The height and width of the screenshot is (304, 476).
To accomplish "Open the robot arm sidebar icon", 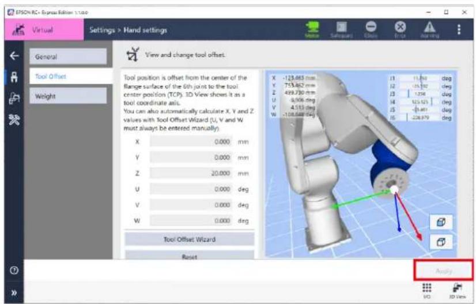I will tap(14, 98).
